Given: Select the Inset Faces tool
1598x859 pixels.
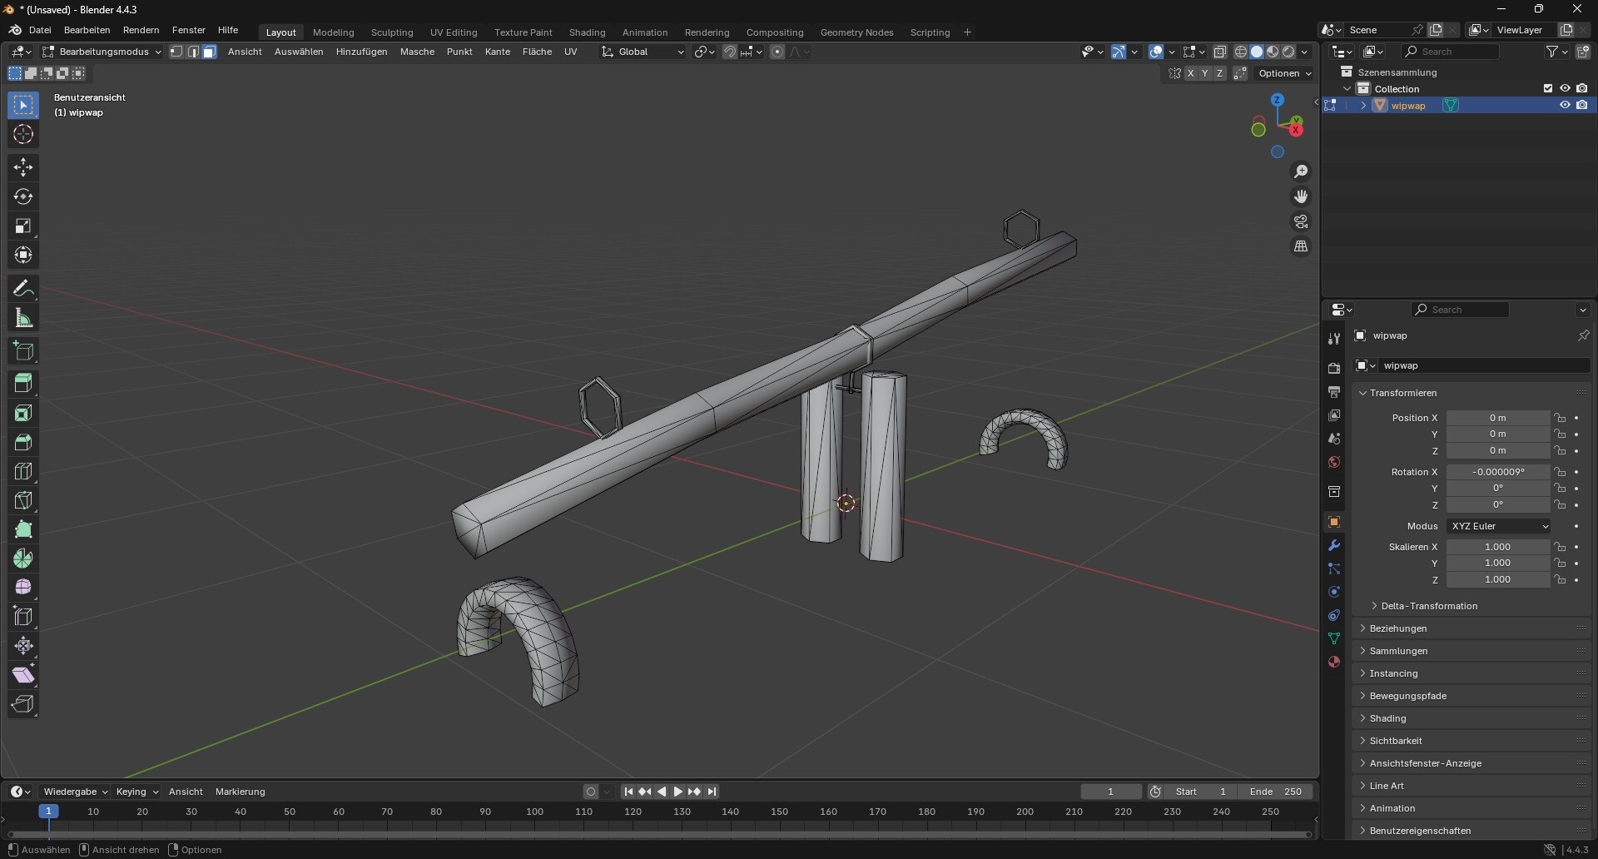Looking at the screenshot, I should 23,413.
